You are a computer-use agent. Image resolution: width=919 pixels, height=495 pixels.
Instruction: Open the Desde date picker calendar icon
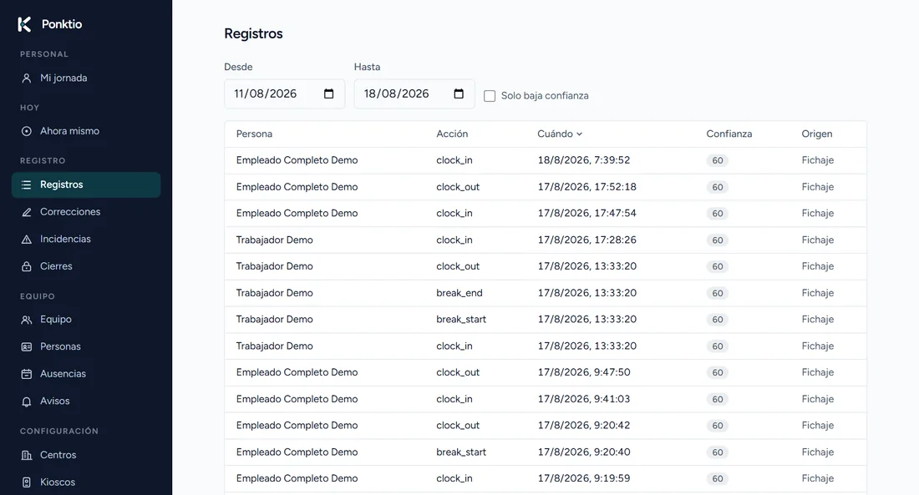click(x=329, y=93)
